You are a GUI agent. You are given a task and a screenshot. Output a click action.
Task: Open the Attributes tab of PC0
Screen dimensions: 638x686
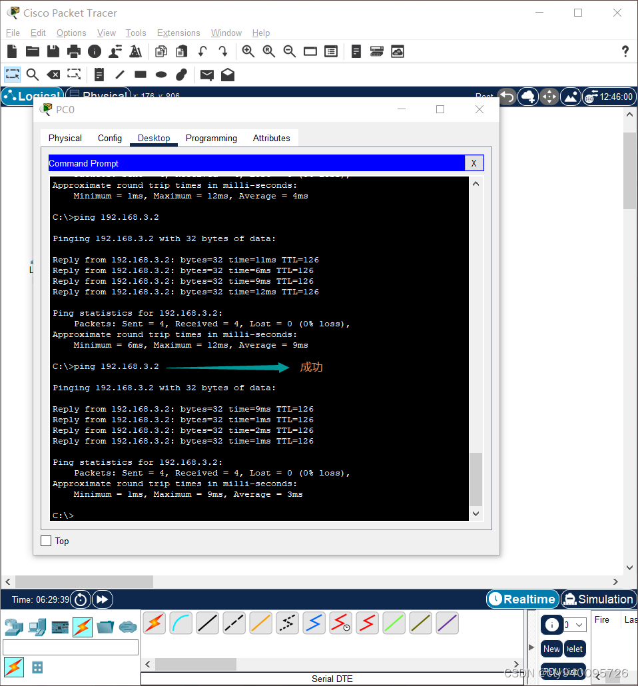[x=271, y=139]
